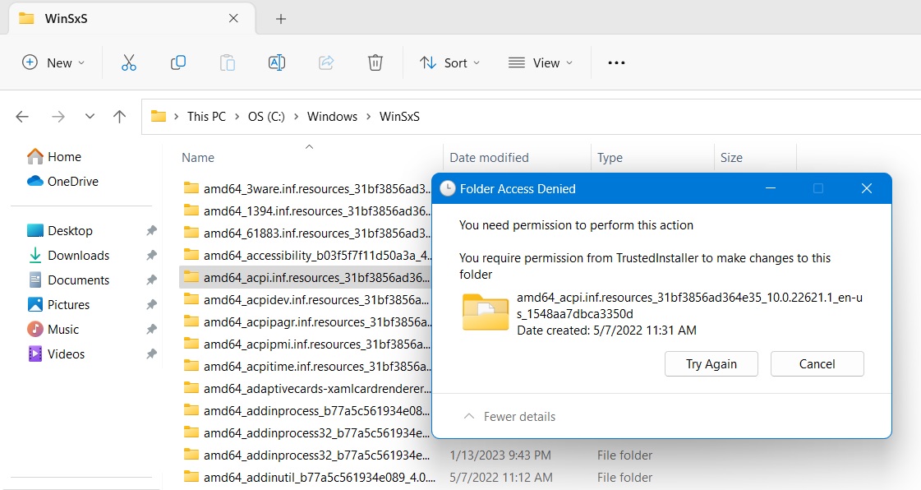This screenshot has height=490, width=921.
Task: Click the Back navigation arrow
Action: [x=22, y=116]
